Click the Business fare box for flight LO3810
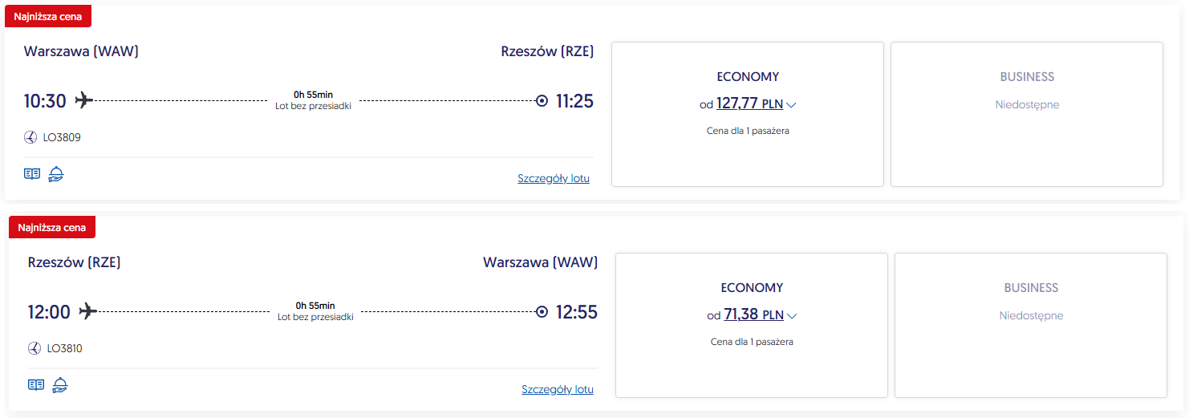1189x418 pixels. pos(1030,325)
